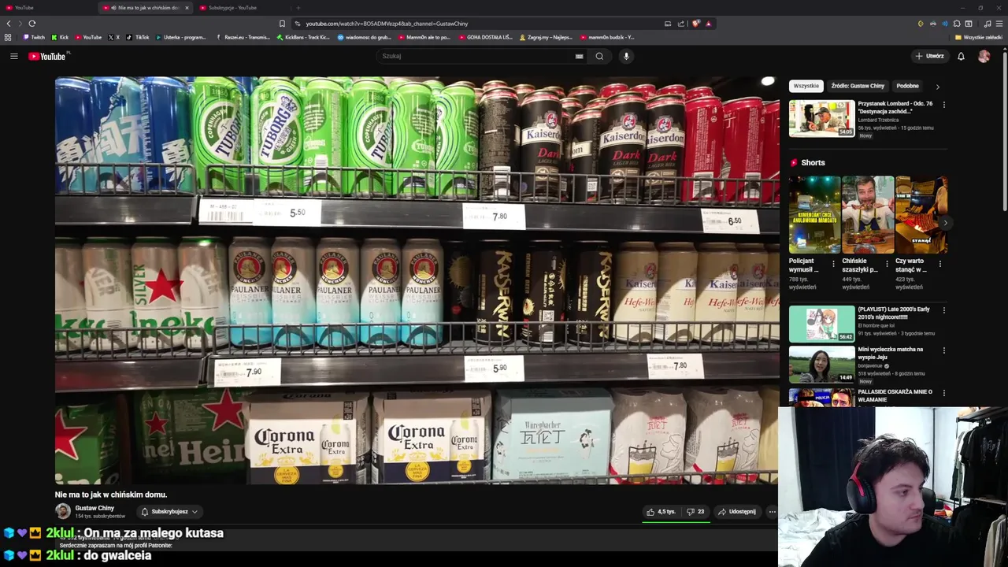Open the on-screen keyboard icon in search
Screen dimensions: 1008x567
click(579, 56)
